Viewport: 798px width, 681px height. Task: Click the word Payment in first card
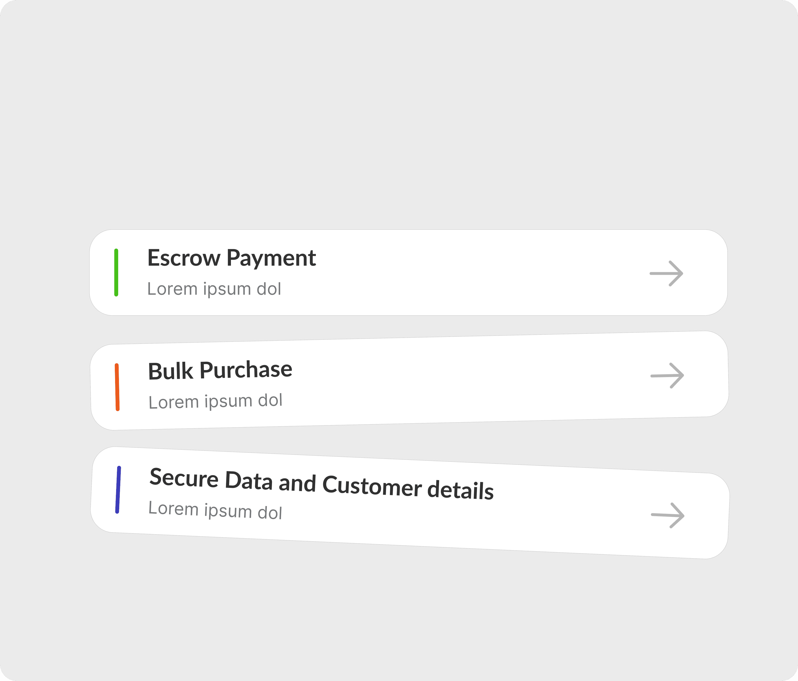pos(271,258)
